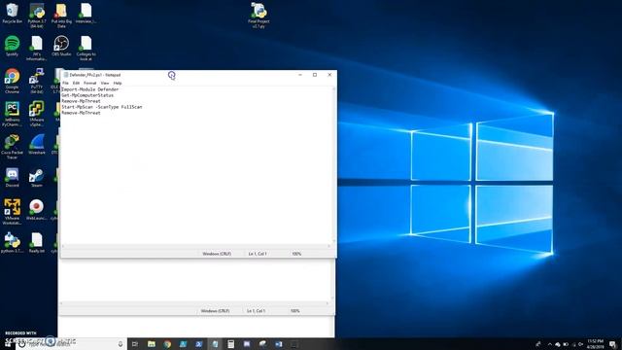Launch Spotify from the desktop
The height and width of the screenshot is (350, 622).
tap(12, 46)
